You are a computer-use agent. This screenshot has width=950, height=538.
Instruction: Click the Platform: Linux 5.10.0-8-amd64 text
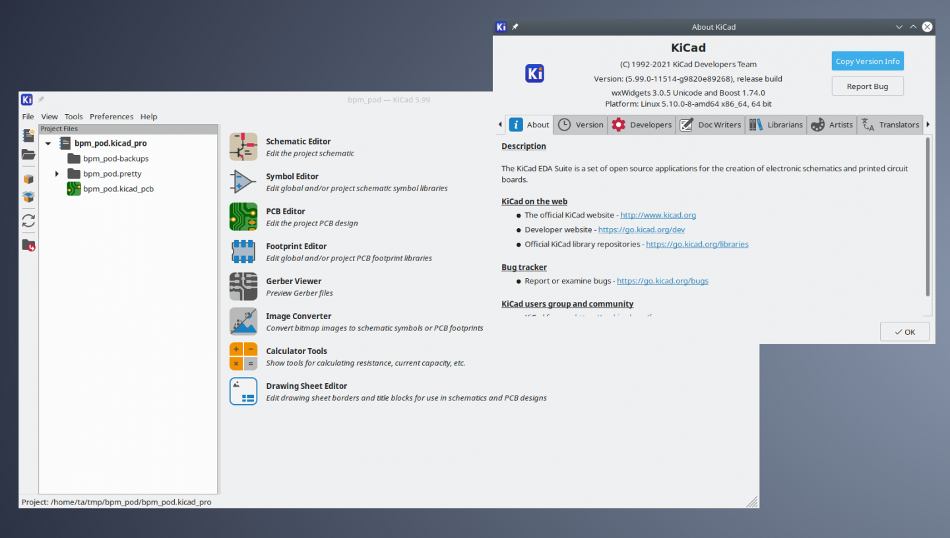point(688,104)
